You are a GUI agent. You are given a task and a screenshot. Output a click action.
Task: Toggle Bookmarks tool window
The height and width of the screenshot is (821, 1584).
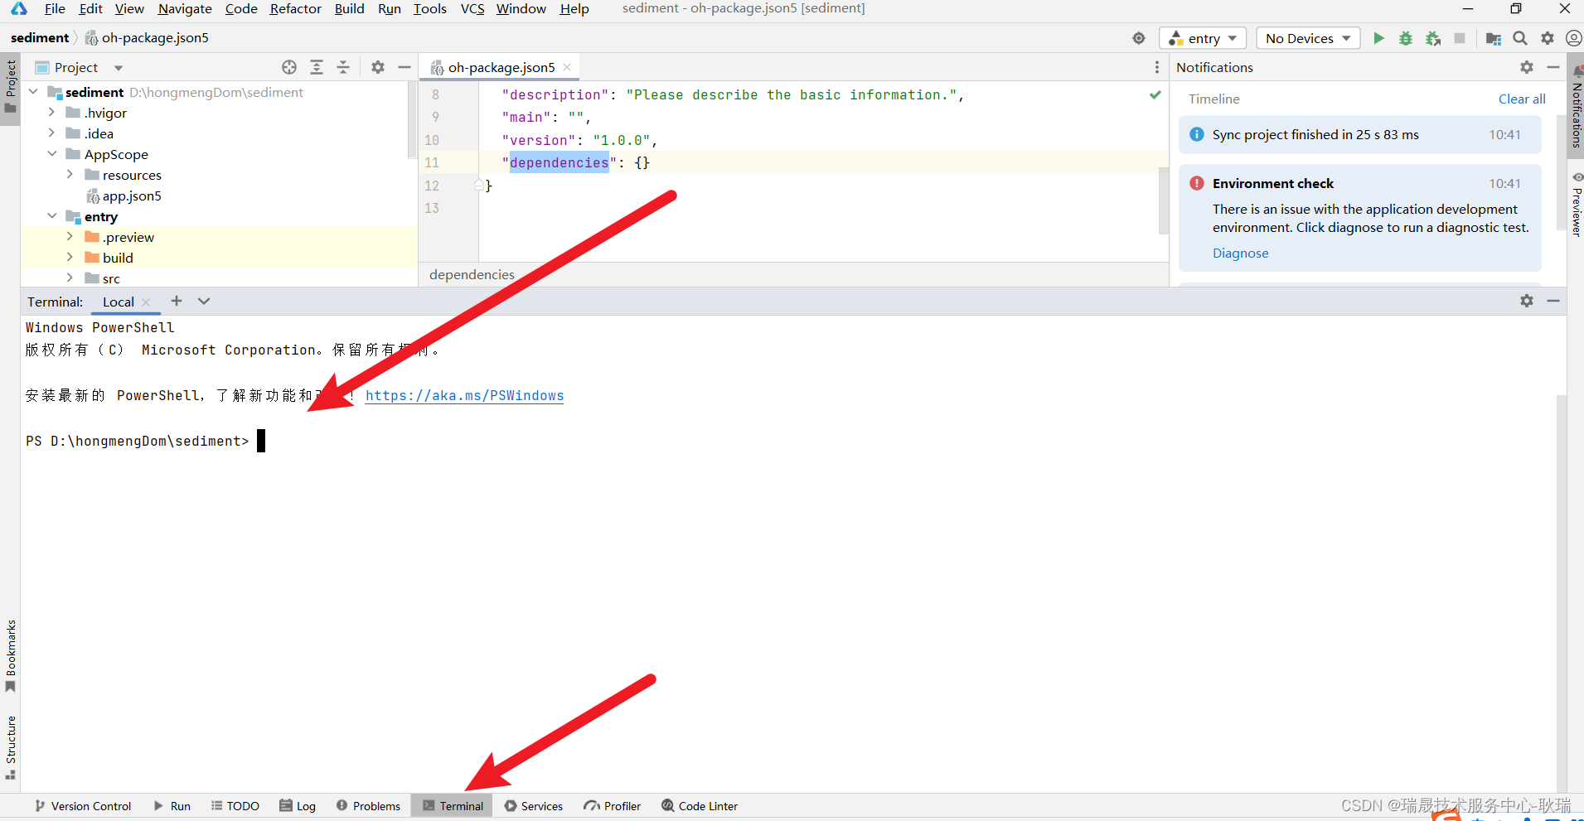point(11,655)
